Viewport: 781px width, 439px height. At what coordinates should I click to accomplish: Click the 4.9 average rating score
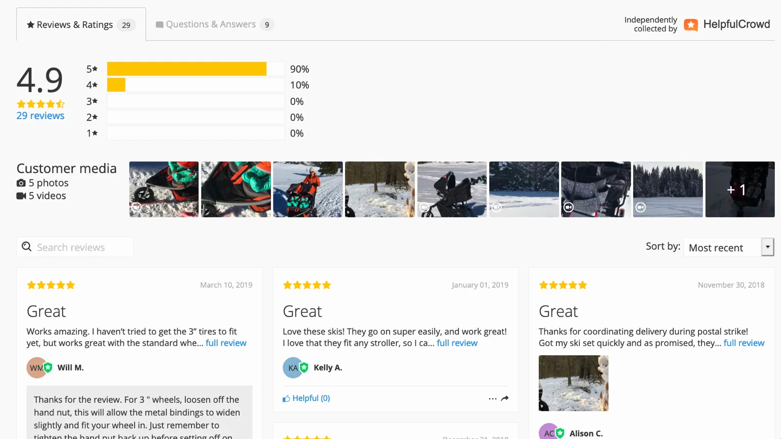pos(40,80)
